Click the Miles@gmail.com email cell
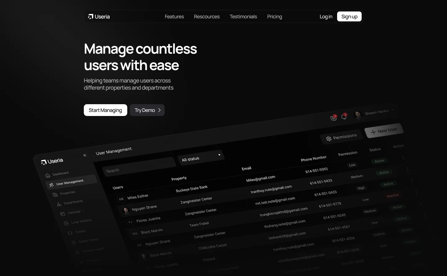The image size is (447, 276). [x=261, y=179]
